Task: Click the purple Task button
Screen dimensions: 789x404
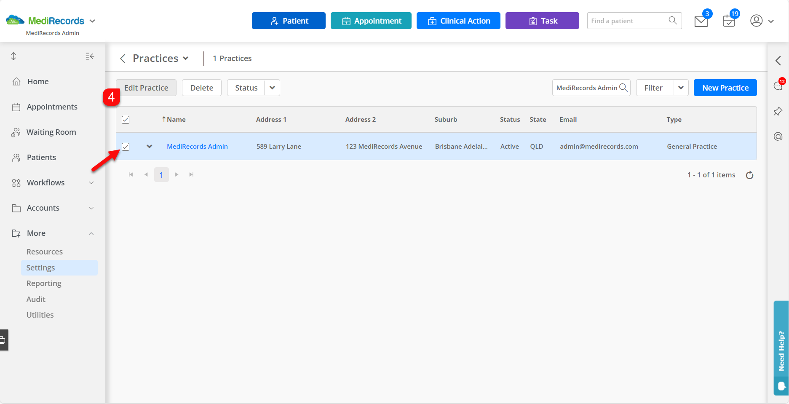Action: pyautogui.click(x=542, y=21)
